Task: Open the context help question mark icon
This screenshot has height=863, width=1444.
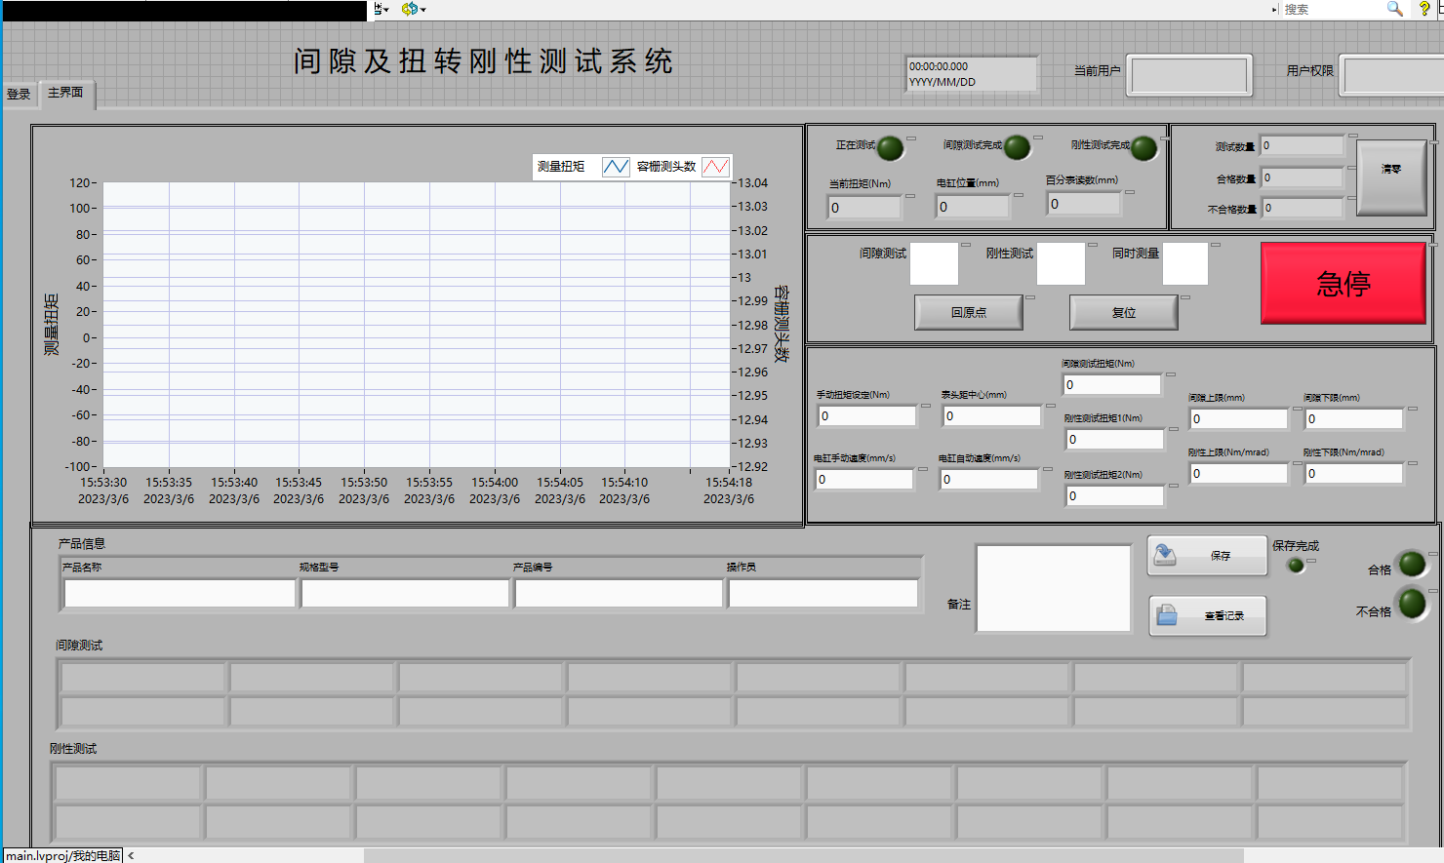Action: pos(1424,9)
